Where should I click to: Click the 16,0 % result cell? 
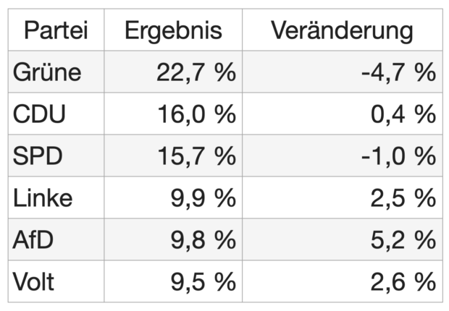pyautogui.click(x=196, y=114)
